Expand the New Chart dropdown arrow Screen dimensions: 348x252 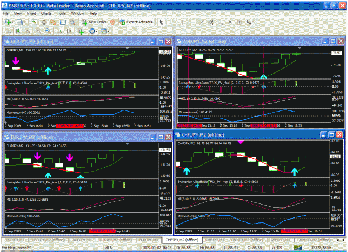[13, 22]
